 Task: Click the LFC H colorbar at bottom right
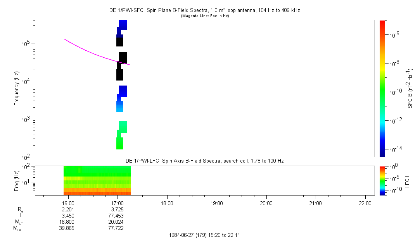(x=382, y=180)
